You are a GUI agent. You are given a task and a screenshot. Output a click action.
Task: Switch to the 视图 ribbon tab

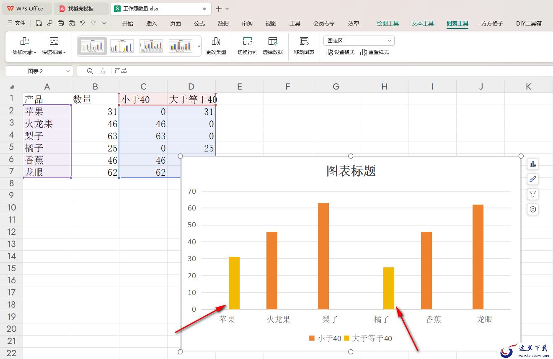271,23
